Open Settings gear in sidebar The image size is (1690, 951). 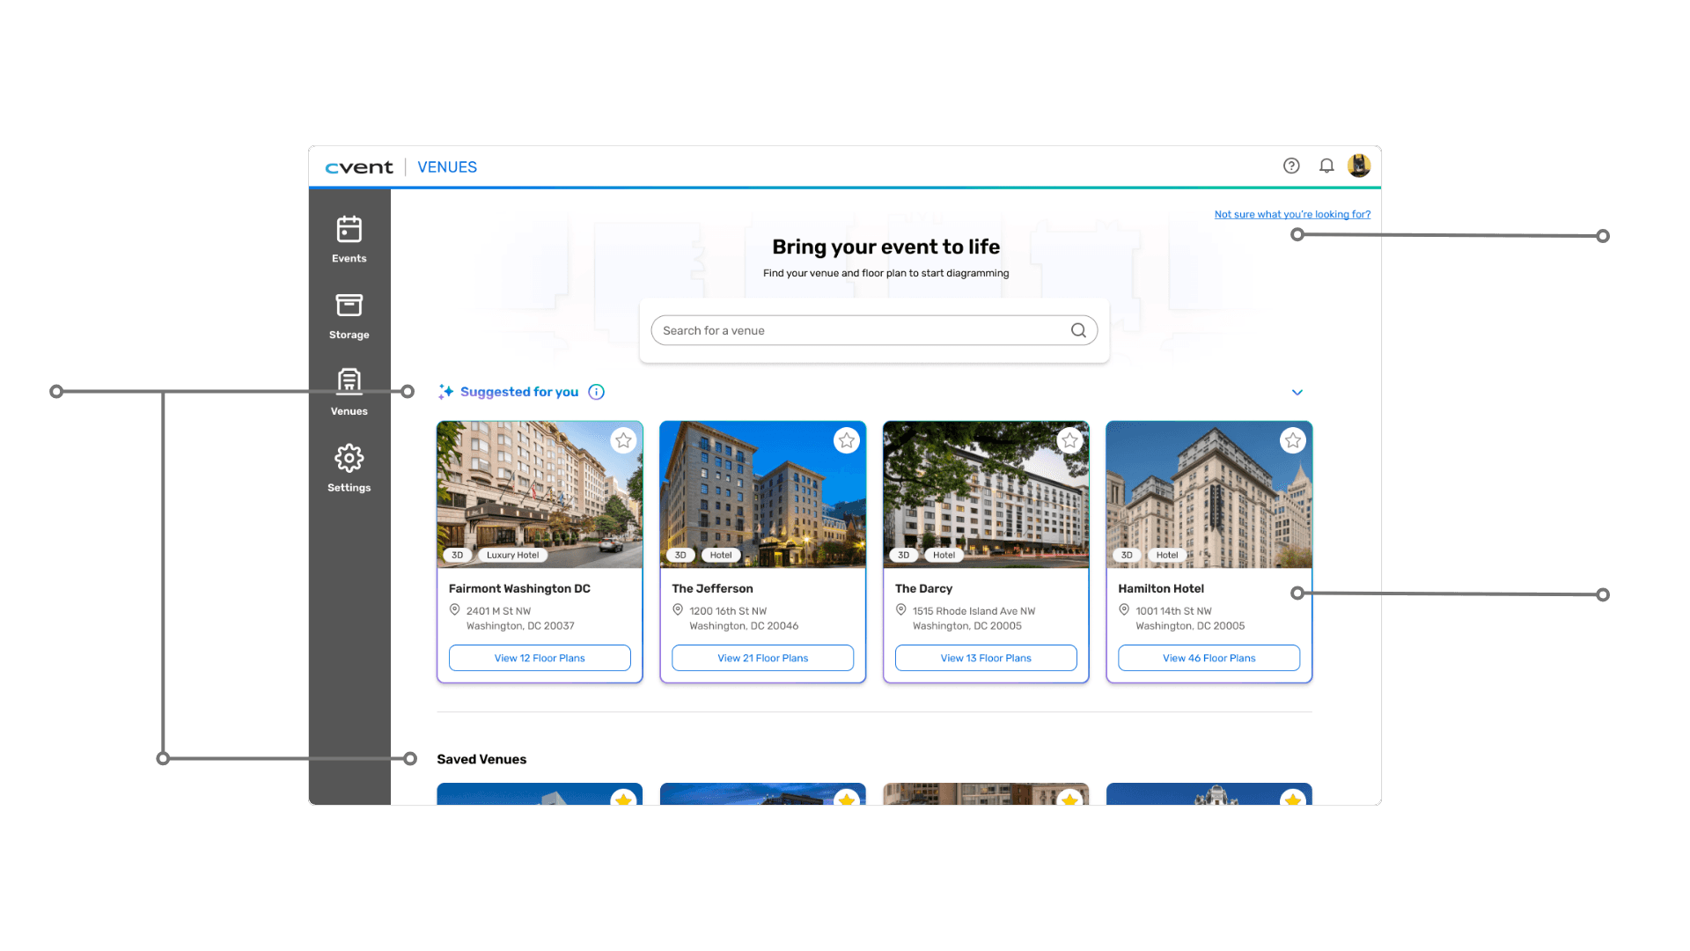pyautogui.click(x=349, y=468)
